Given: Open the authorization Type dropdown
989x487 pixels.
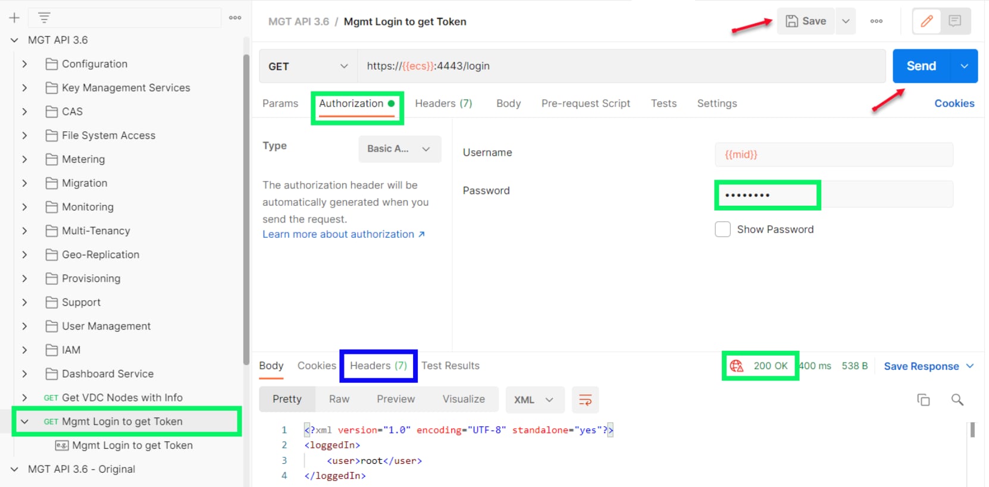Looking at the screenshot, I should tap(400, 149).
